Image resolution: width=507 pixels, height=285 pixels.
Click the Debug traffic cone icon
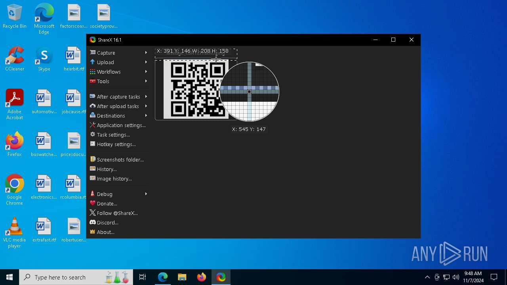pos(93,194)
